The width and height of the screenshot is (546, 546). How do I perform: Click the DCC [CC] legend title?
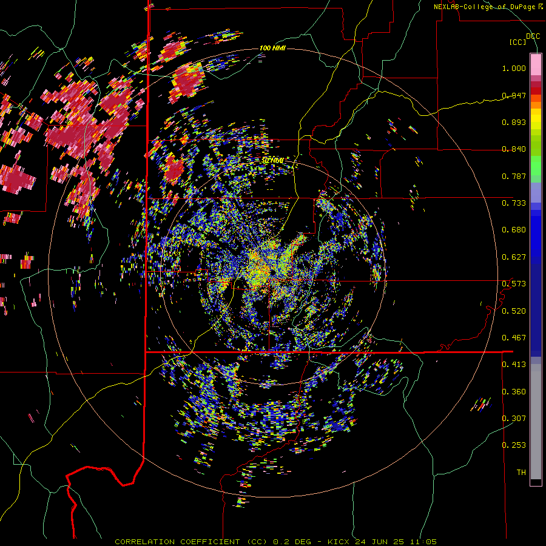click(x=524, y=39)
